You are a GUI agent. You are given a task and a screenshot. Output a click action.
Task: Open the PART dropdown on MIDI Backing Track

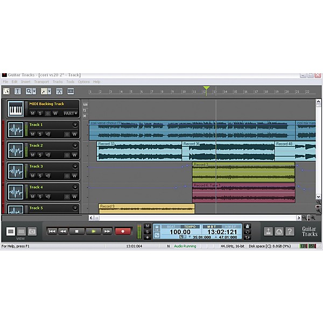(x=70, y=114)
